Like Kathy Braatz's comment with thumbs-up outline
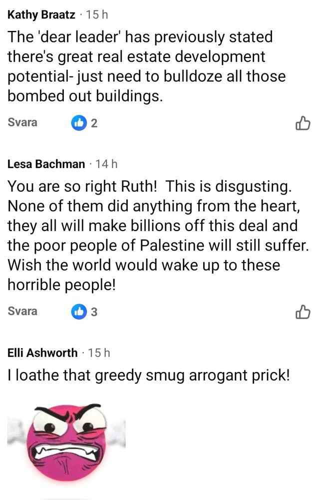The width and height of the screenshot is (327, 500). pos(303,123)
